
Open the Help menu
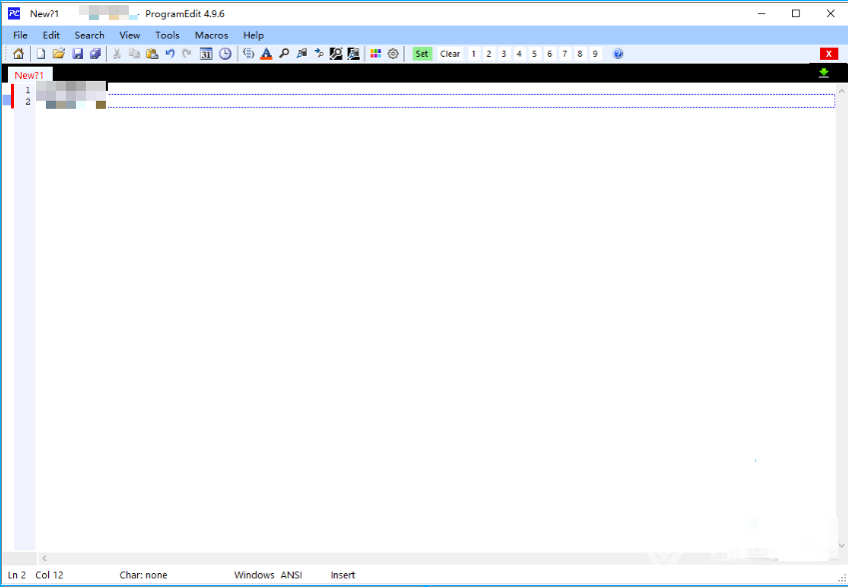(253, 35)
